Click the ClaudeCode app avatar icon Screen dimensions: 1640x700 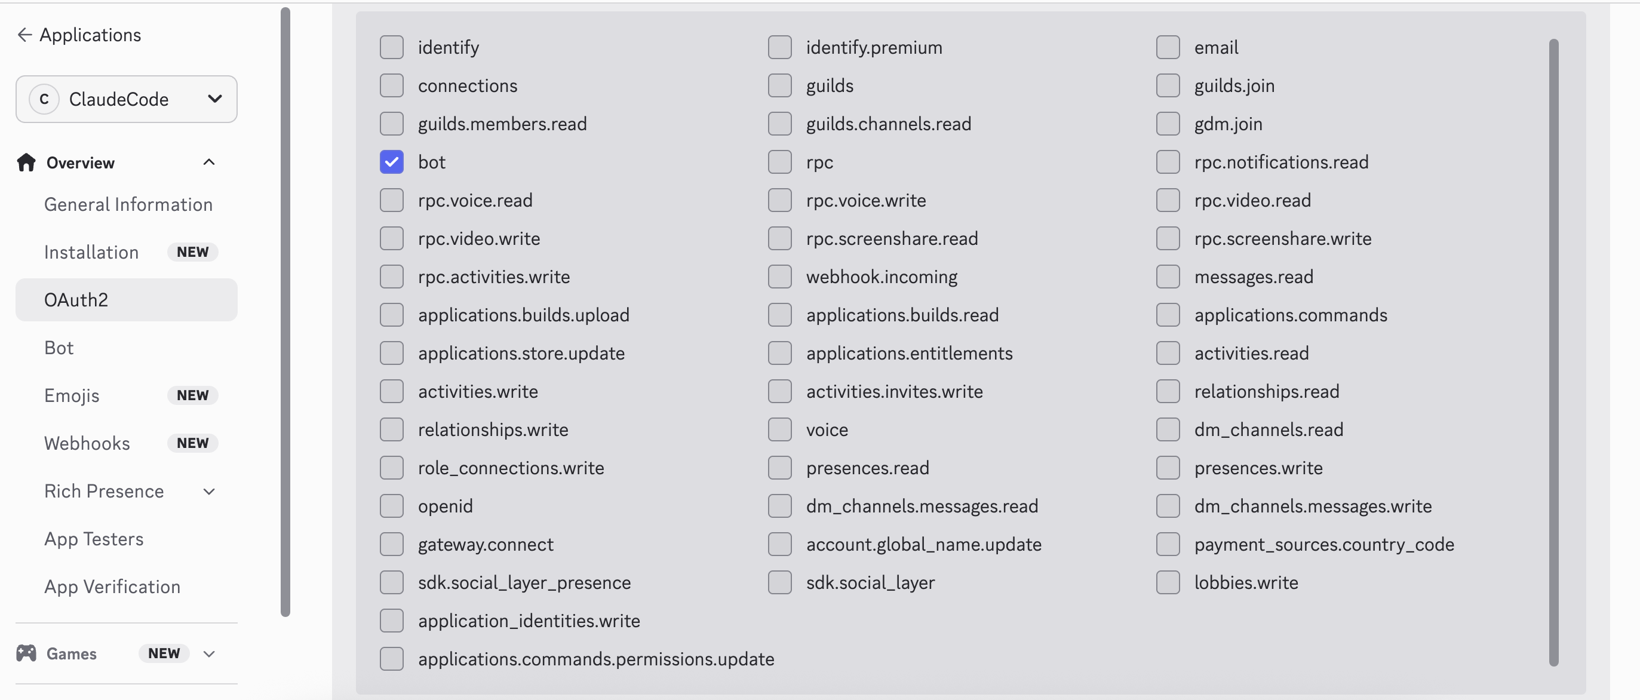coord(44,99)
